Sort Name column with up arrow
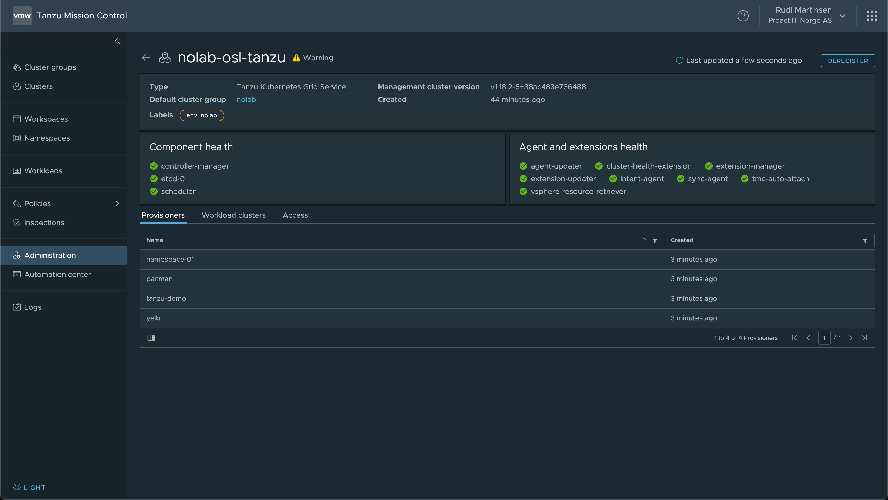Image resolution: width=888 pixels, height=500 pixels. [643, 240]
